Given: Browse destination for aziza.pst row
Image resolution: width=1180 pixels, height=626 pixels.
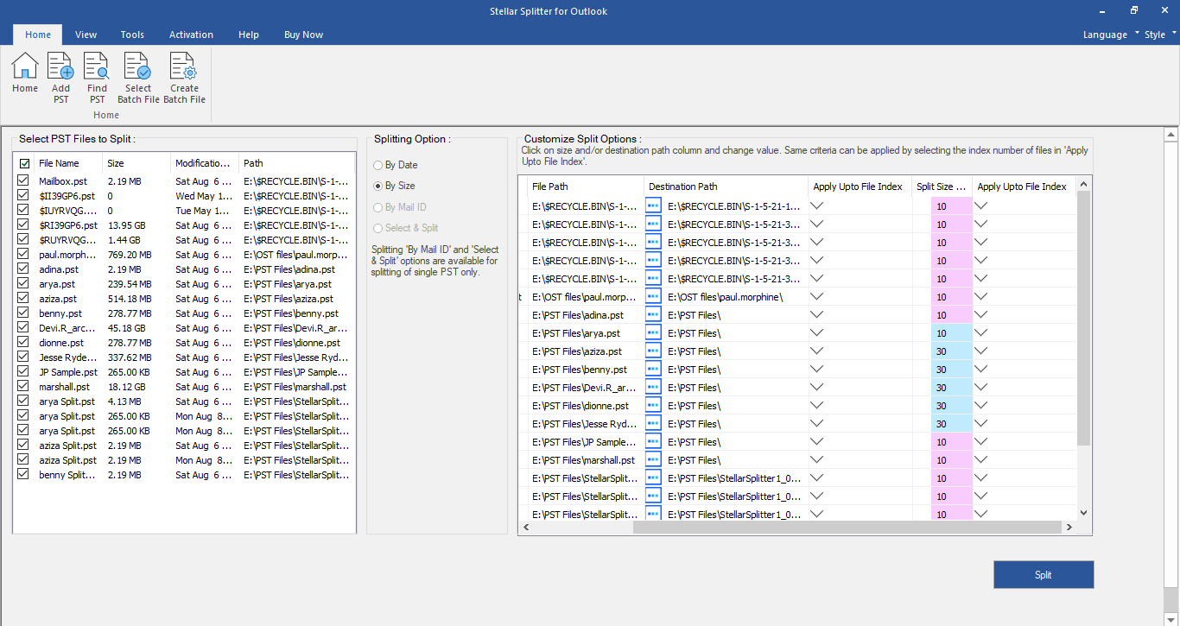Looking at the screenshot, I should pos(653,351).
